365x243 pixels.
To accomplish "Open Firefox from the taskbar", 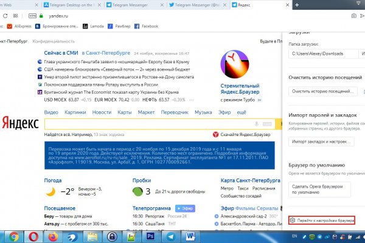I will [x=52, y=236].
